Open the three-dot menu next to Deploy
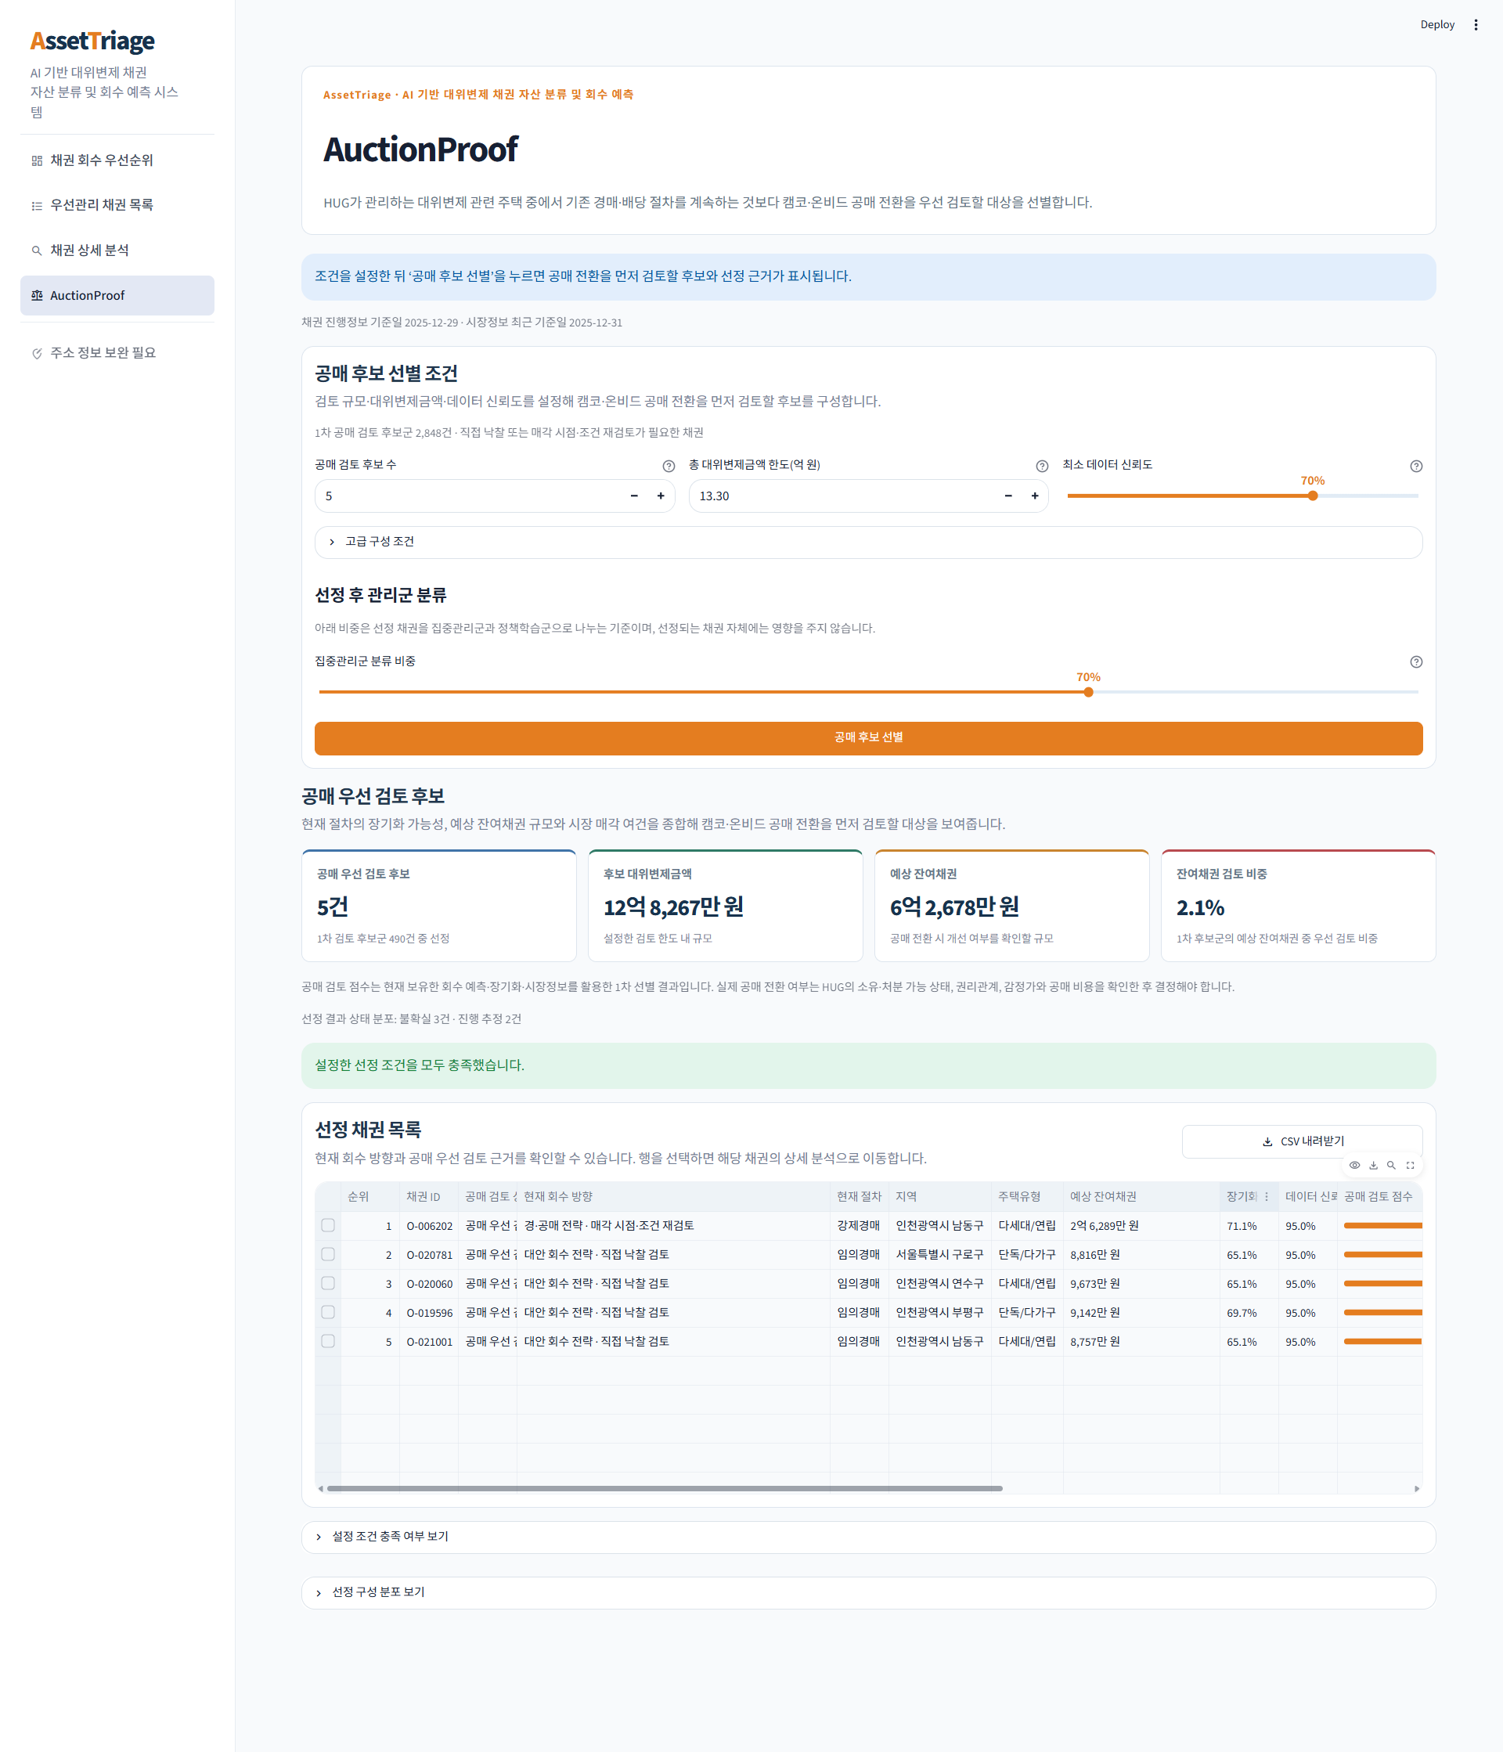The width and height of the screenshot is (1503, 1752). click(x=1476, y=24)
